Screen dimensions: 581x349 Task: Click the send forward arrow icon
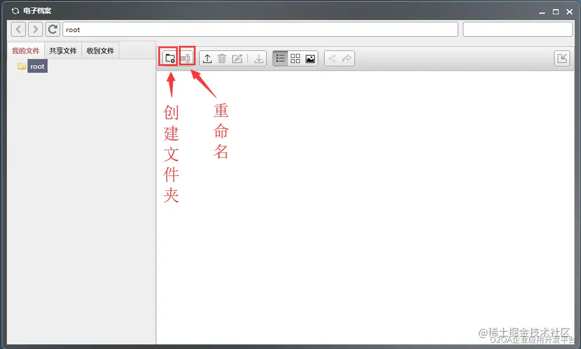(x=347, y=58)
